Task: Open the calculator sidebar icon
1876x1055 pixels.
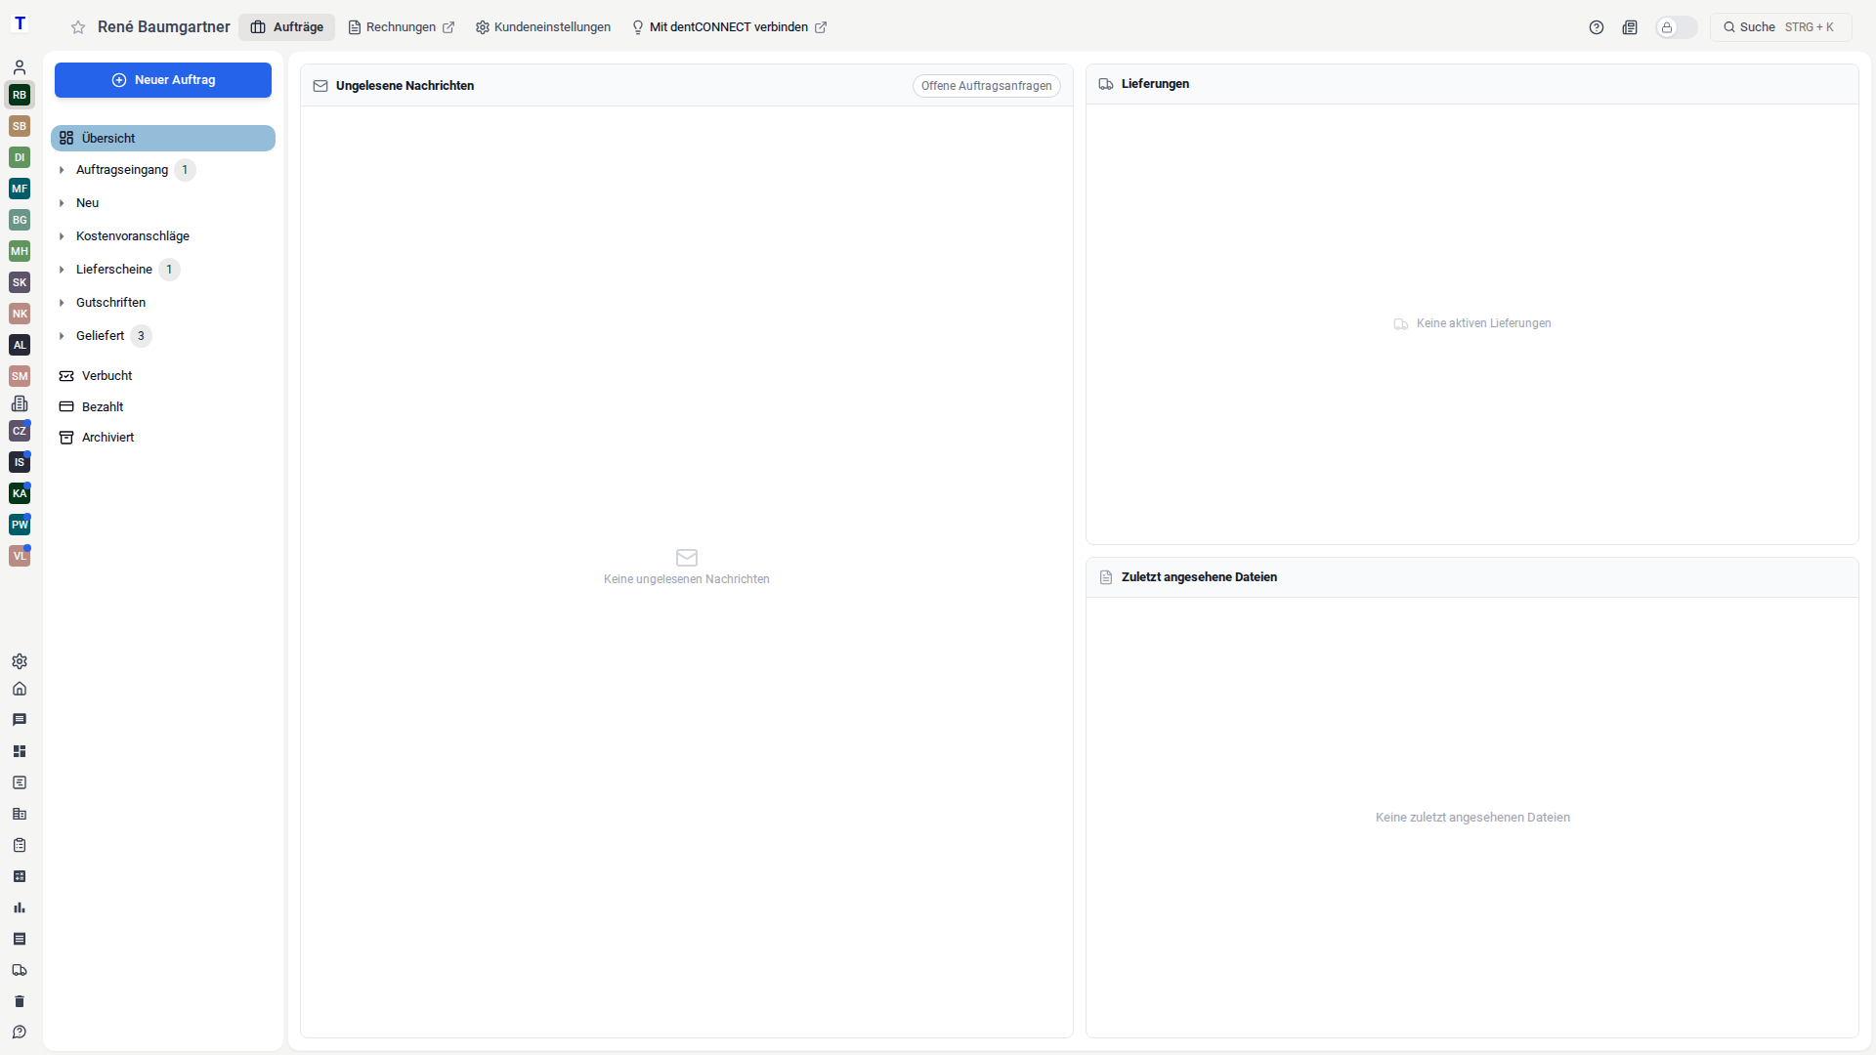Action: [20, 876]
